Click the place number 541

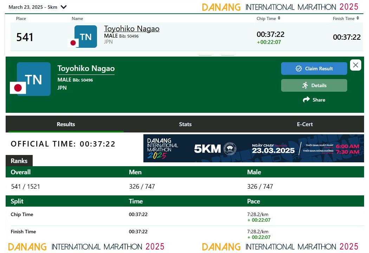click(x=25, y=37)
